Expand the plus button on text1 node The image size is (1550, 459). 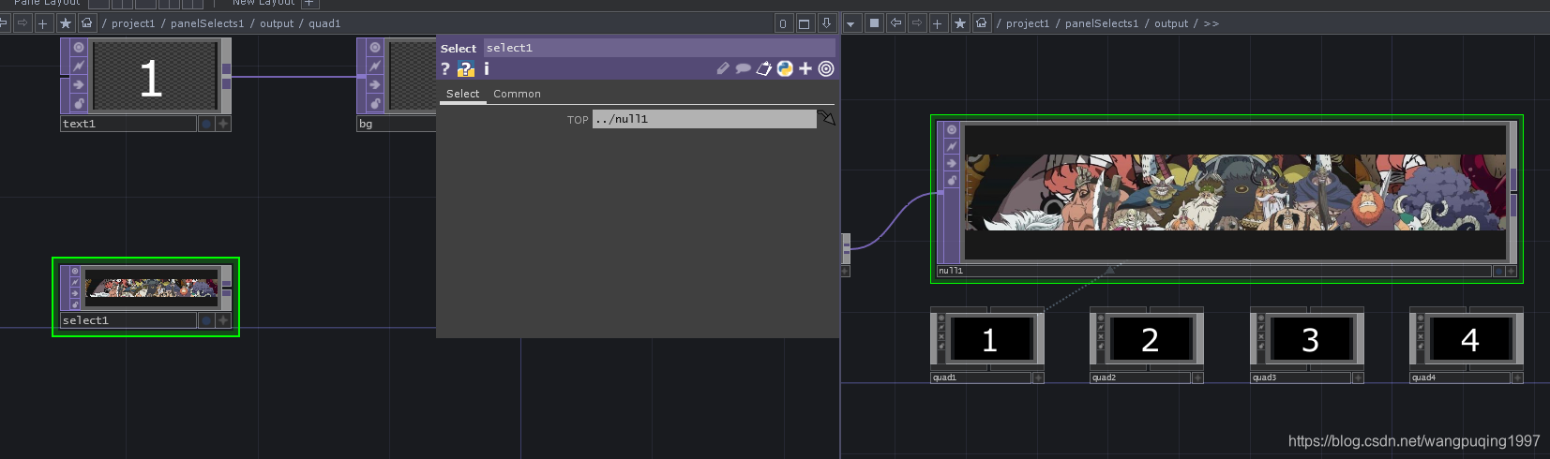point(223,124)
